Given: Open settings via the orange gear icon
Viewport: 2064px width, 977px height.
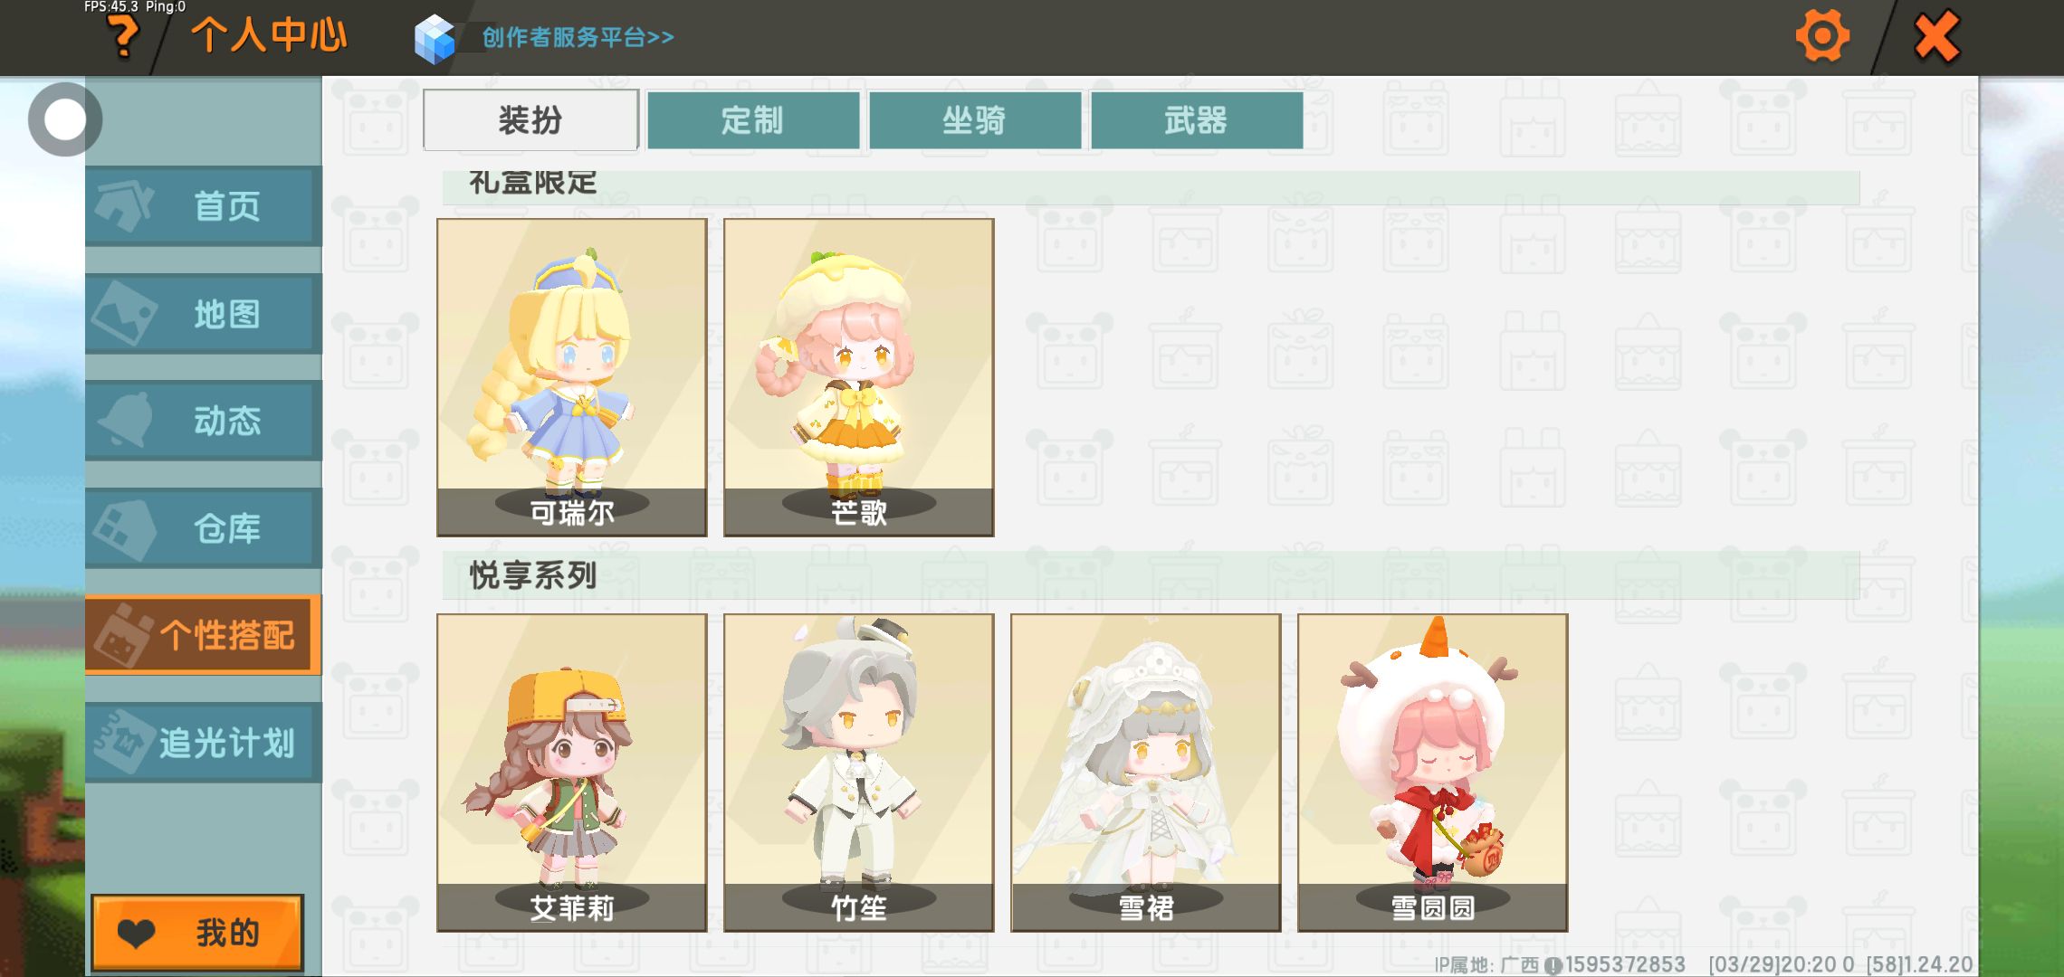Looking at the screenshot, I should [1821, 36].
